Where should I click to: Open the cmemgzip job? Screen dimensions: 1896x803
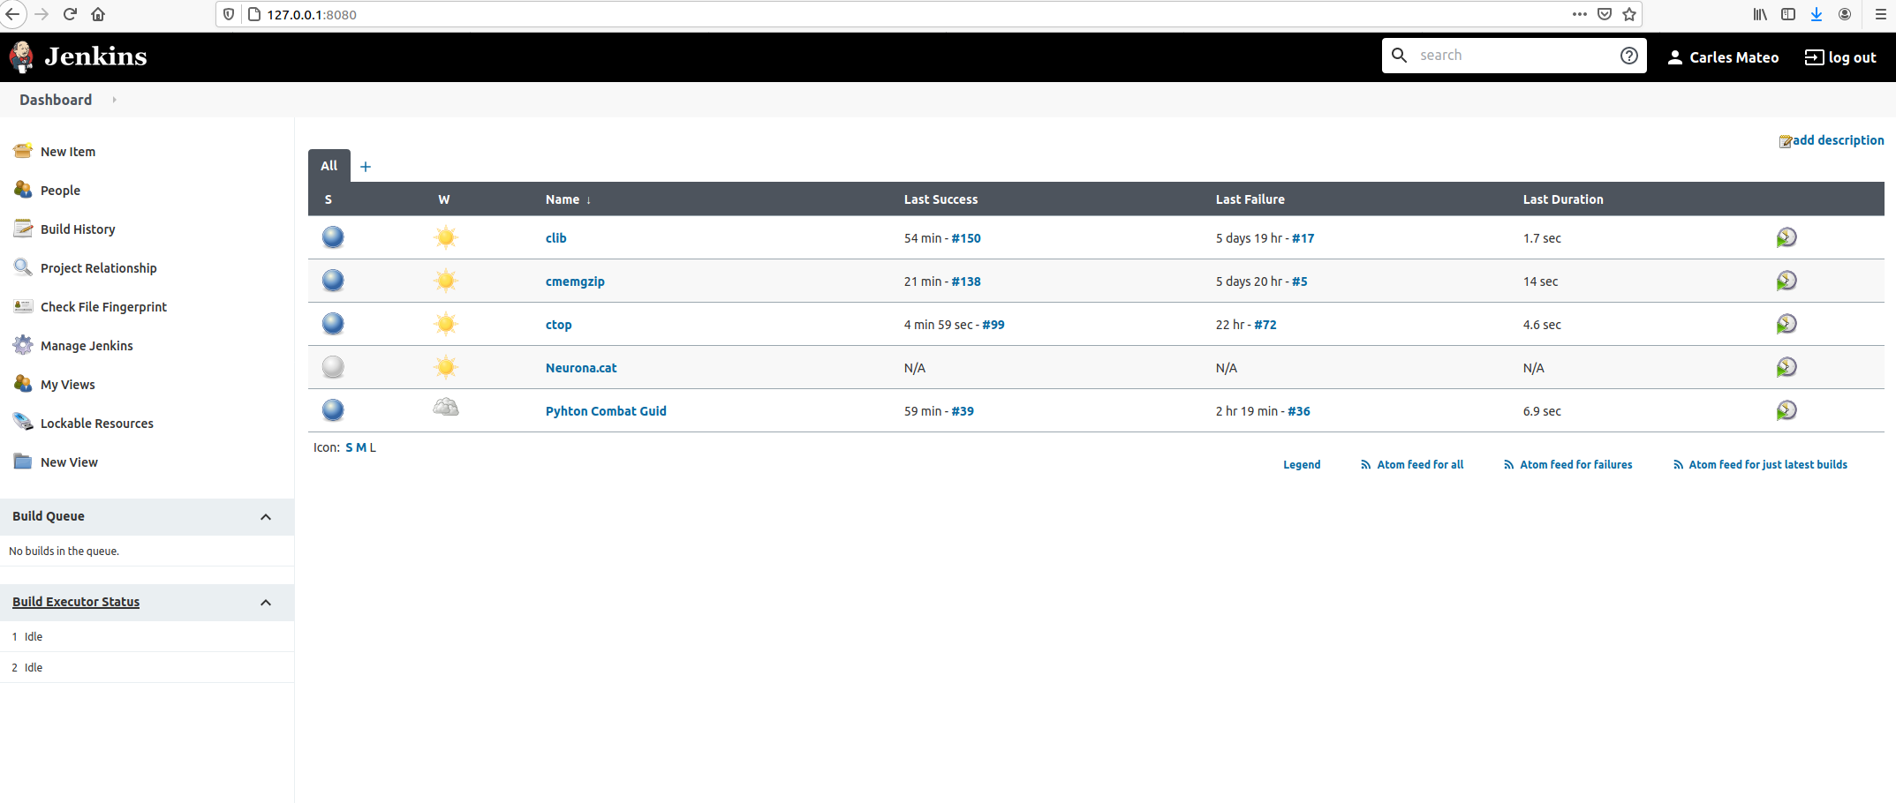pos(575,281)
